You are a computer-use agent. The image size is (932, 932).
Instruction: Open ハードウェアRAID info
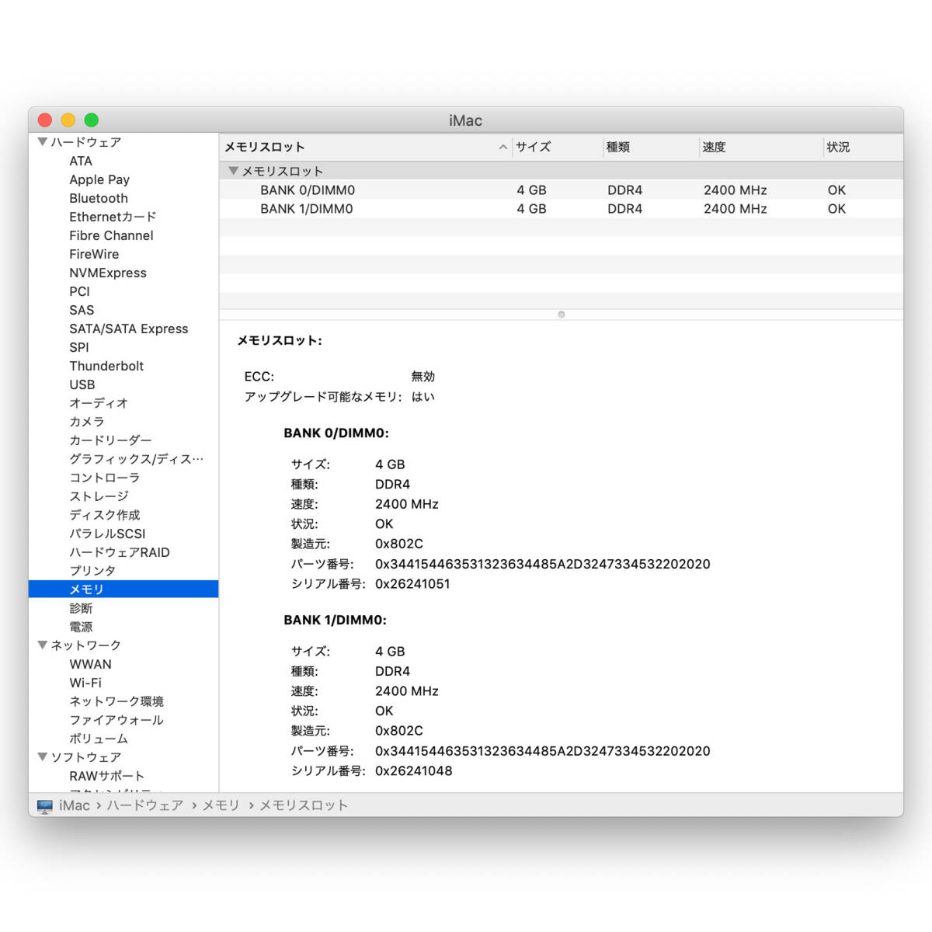(x=120, y=552)
